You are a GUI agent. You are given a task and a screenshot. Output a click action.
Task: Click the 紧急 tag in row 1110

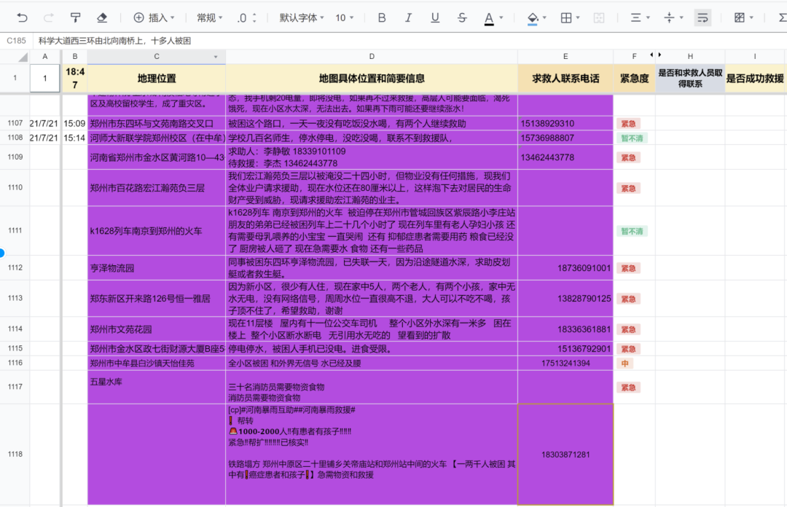click(628, 188)
